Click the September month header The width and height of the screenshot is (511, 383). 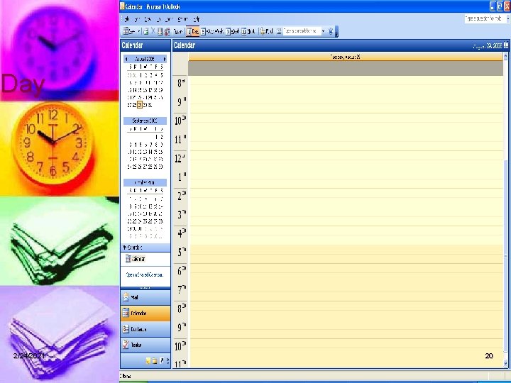[145, 121]
